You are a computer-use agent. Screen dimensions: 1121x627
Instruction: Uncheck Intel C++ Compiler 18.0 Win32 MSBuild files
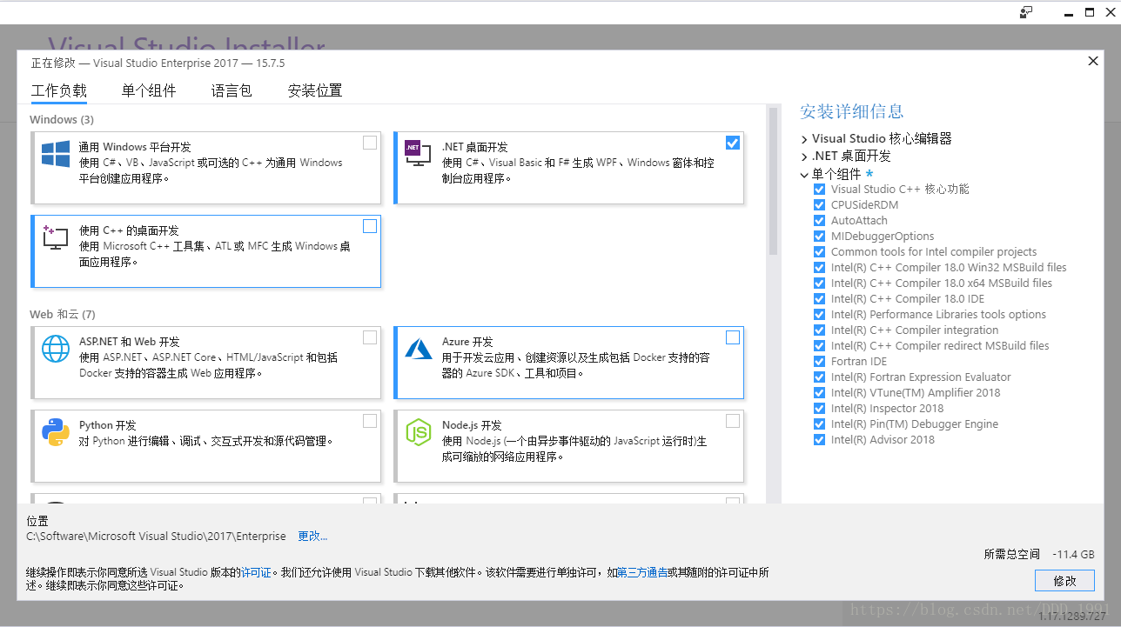point(819,268)
